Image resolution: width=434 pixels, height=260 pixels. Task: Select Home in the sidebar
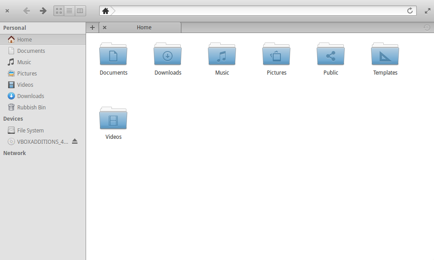click(x=43, y=39)
